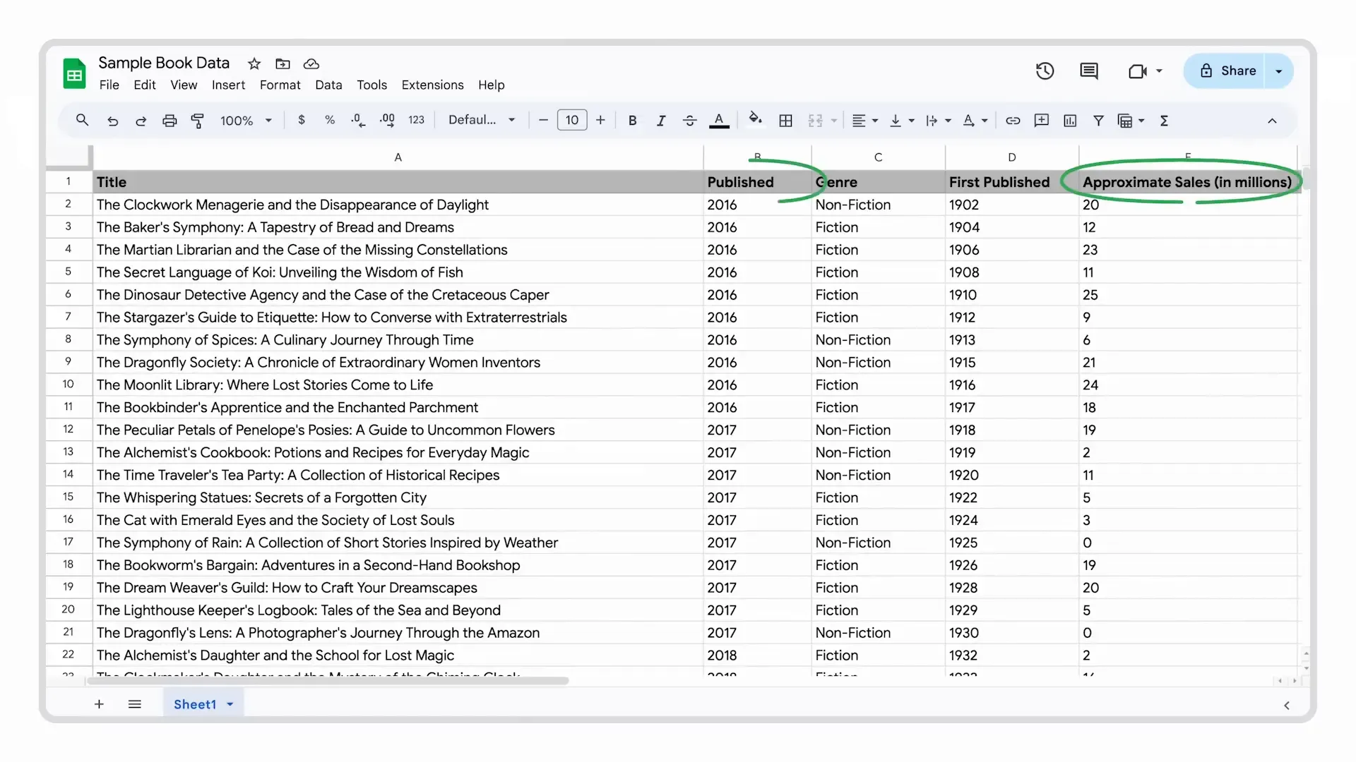
Task: Click the Share button
Action: coord(1227,71)
